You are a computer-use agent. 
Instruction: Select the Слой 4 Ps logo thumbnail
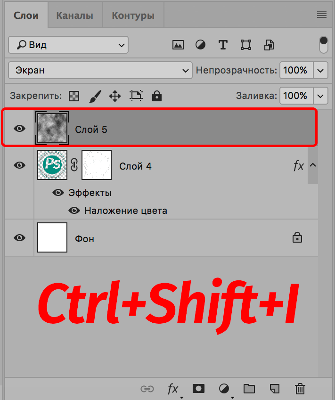tap(52, 165)
